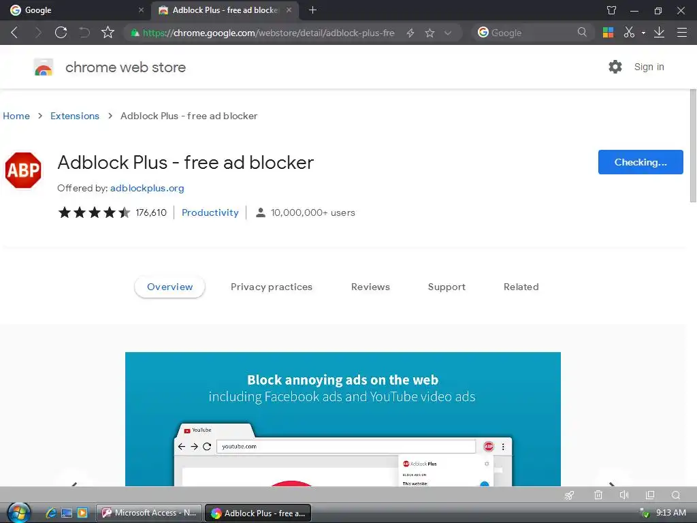Open the Support tab
Image resolution: width=697 pixels, height=523 pixels.
click(x=447, y=287)
